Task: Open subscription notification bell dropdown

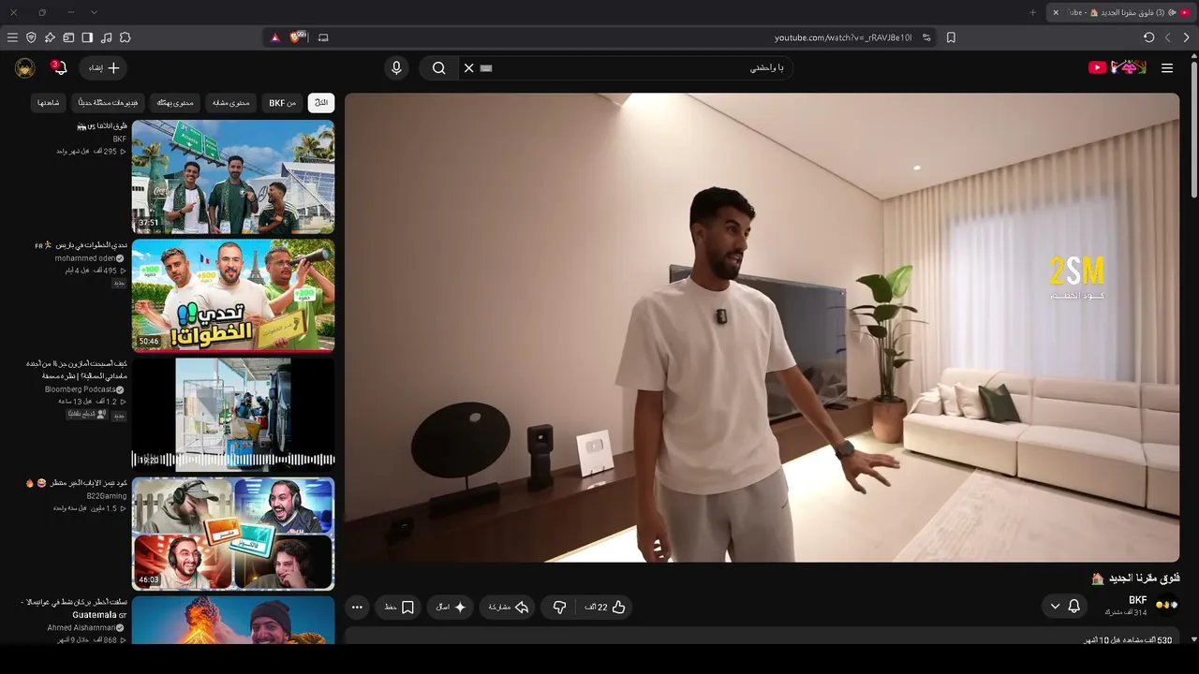Action: 1065,606
